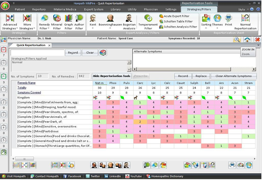Run Bogerian Analysis
The image size is (262, 180).
pos(129,22)
